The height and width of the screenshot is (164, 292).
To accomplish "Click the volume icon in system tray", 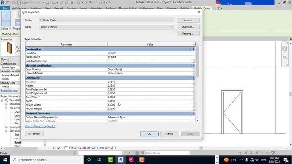I will tap(257, 160).
